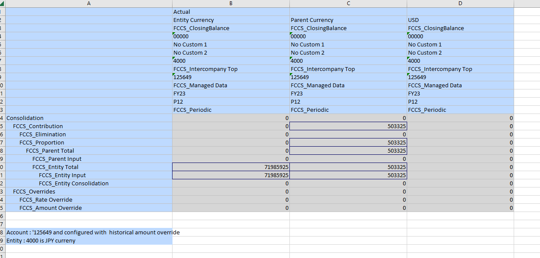This screenshot has height=258, width=540.
Task: Select column header D
Action: 460,3
